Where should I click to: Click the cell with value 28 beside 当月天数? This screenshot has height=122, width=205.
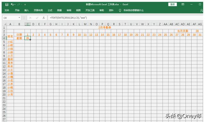click(x=197, y=31)
